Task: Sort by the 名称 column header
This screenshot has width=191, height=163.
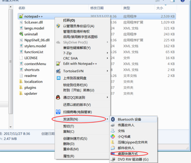Action: tap(22, 8)
